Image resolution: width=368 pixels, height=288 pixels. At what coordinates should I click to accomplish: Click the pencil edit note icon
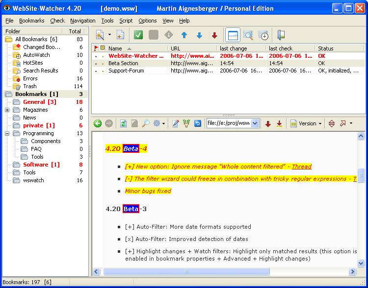click(x=175, y=123)
